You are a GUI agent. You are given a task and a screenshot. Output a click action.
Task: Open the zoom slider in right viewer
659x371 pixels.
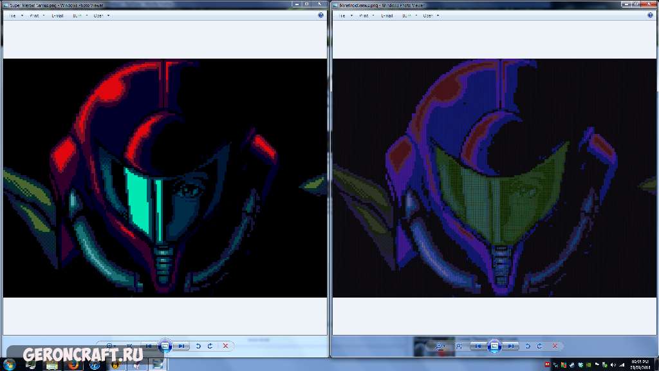click(x=440, y=346)
